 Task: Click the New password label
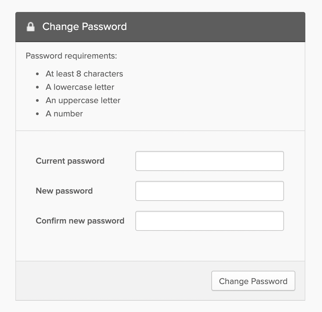[x=64, y=191]
